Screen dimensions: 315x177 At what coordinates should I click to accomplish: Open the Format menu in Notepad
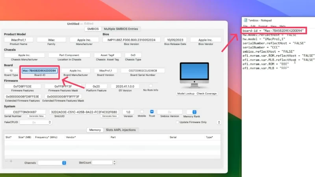click(x=263, y=26)
